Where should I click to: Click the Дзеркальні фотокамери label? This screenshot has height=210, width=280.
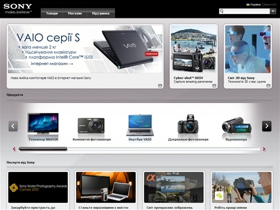pyautogui.click(x=188, y=139)
